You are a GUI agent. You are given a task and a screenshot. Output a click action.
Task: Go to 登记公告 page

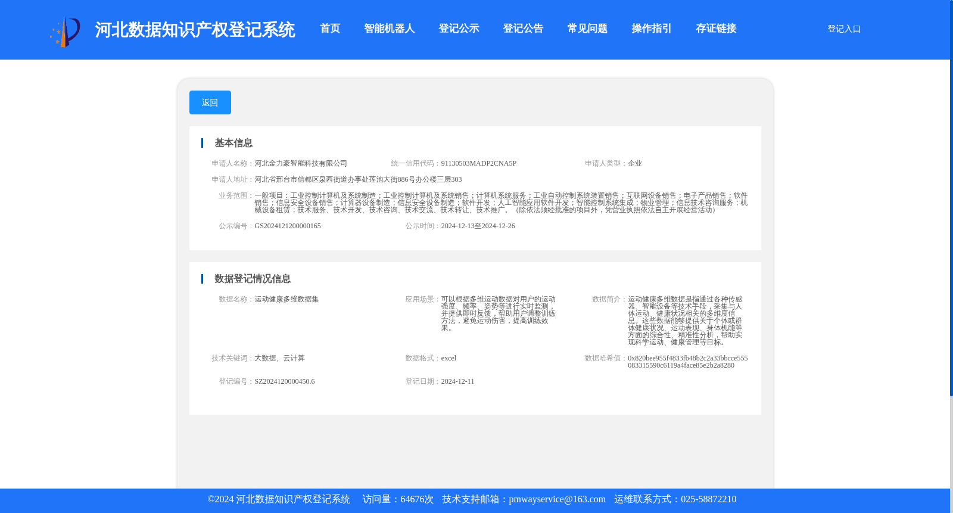(523, 29)
